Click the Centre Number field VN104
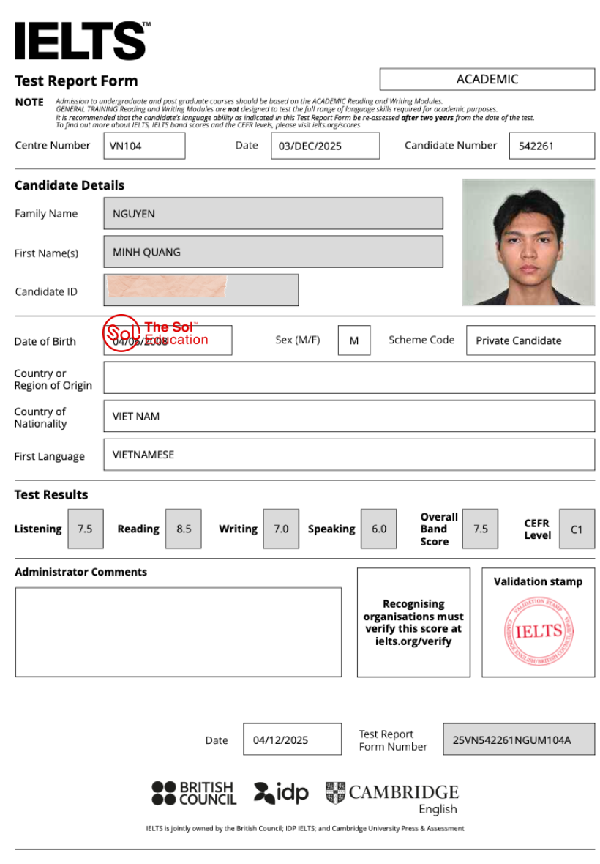The height and width of the screenshot is (864, 600). click(143, 146)
